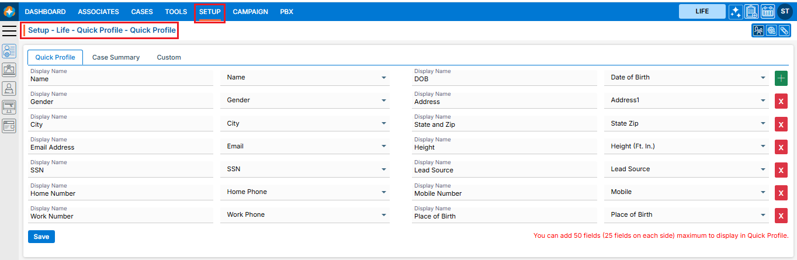The image size is (797, 260).
Task: Edit the Email Address display name field
Action: [120, 148]
